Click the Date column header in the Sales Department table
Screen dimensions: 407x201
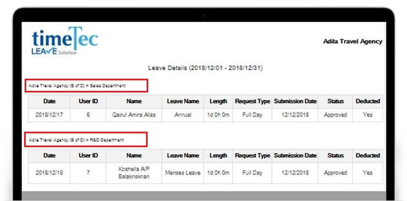click(49, 101)
